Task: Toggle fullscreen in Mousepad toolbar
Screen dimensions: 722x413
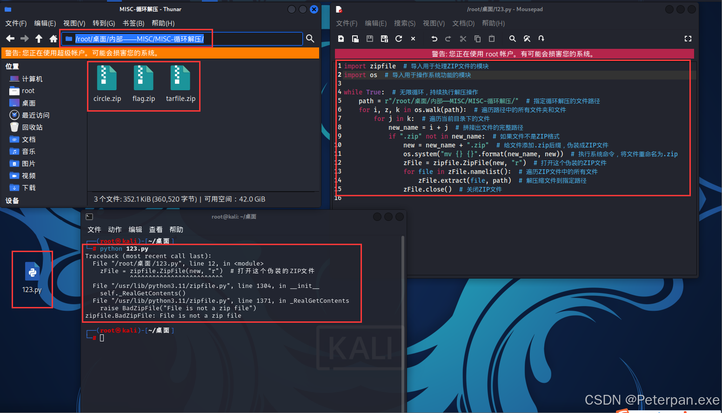Action: (688, 39)
